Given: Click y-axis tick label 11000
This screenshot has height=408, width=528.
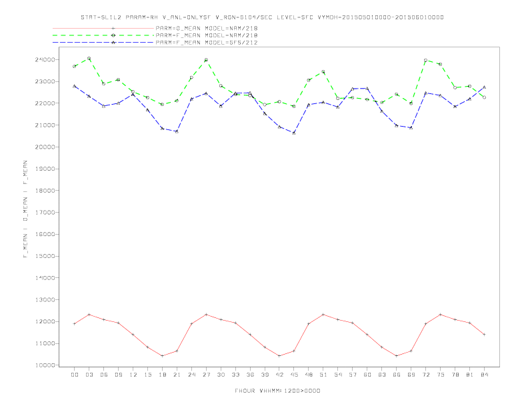Looking at the screenshot, I should point(45,343).
